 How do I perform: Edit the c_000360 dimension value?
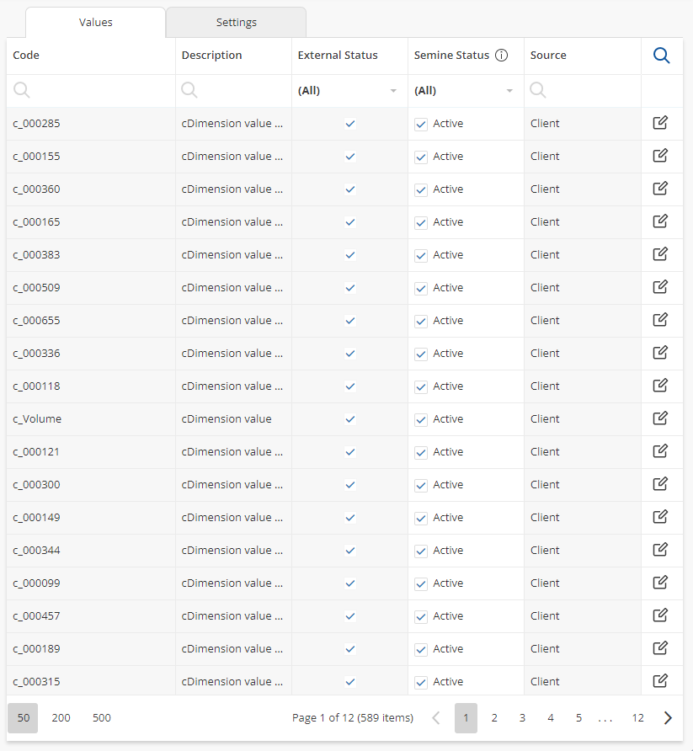[x=661, y=189]
